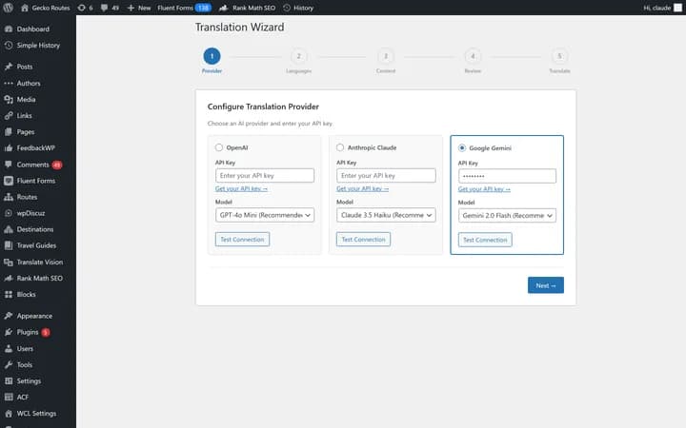Click the Blocks grid icon
Viewport: 686px width, 428px height.
pyautogui.click(x=9, y=294)
